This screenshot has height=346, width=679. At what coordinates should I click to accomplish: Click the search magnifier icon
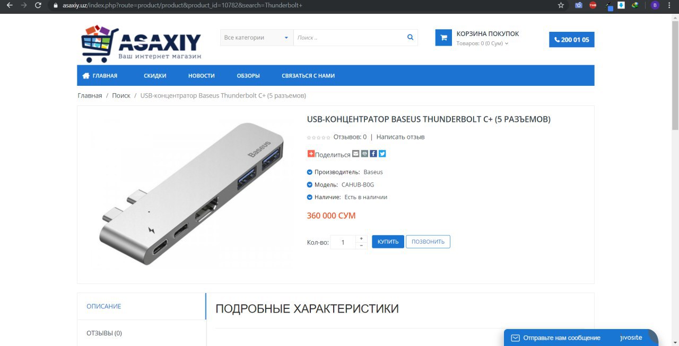pos(410,38)
